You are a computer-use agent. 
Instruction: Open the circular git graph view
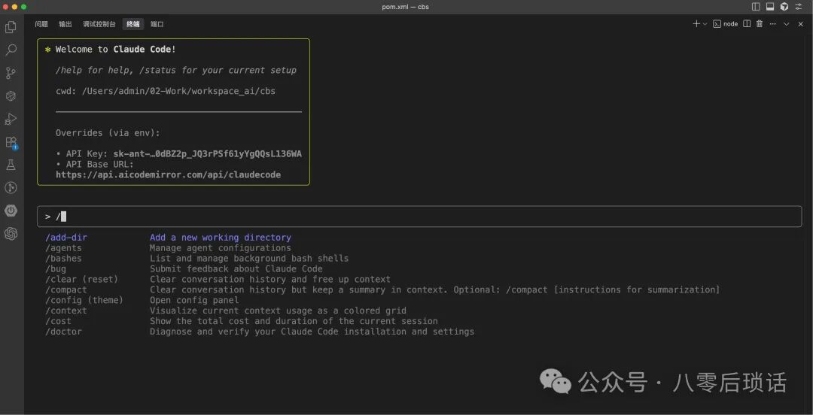click(x=11, y=187)
